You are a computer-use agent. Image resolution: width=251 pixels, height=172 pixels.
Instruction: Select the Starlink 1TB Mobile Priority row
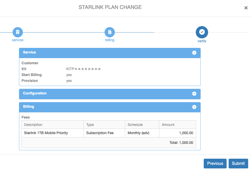(46, 133)
